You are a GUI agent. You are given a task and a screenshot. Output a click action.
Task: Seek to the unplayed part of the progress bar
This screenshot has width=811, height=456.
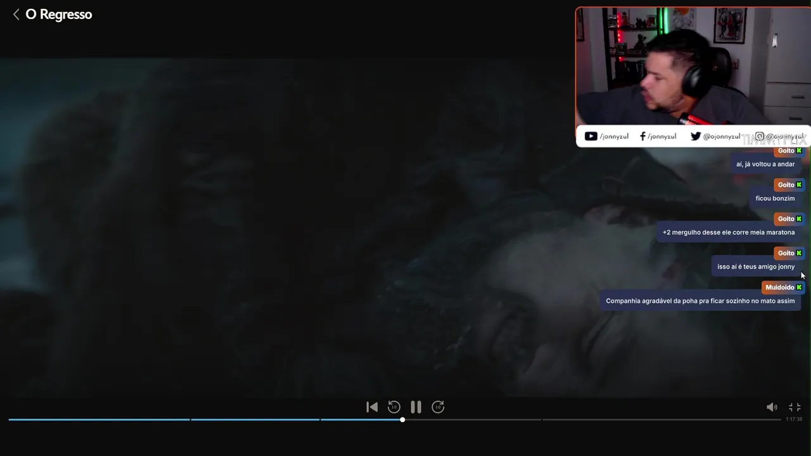coord(592,419)
